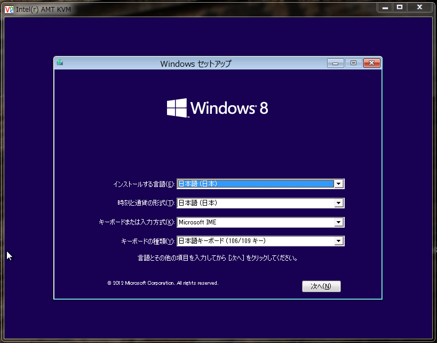437x343 pixels.
Task: Click the VNC icon in Intel AMT KVM title bar
Action: point(9,10)
